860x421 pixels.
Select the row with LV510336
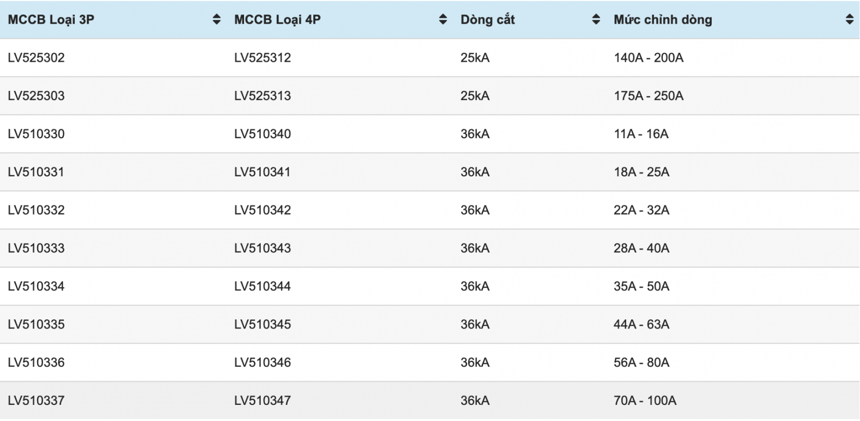click(430, 362)
